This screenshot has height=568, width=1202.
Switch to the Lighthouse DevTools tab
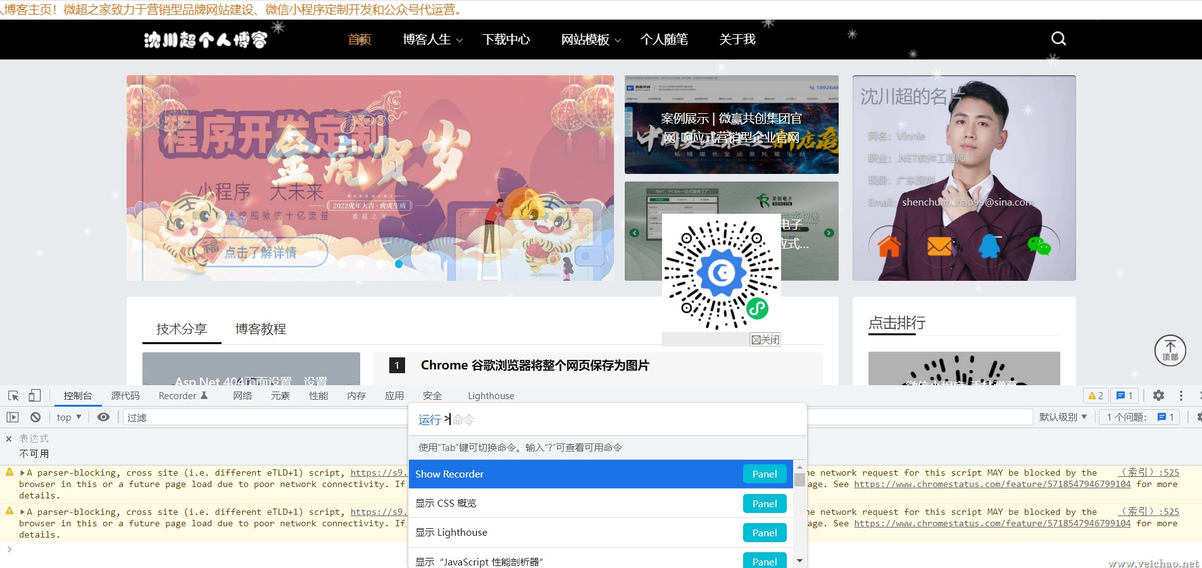pyautogui.click(x=491, y=395)
